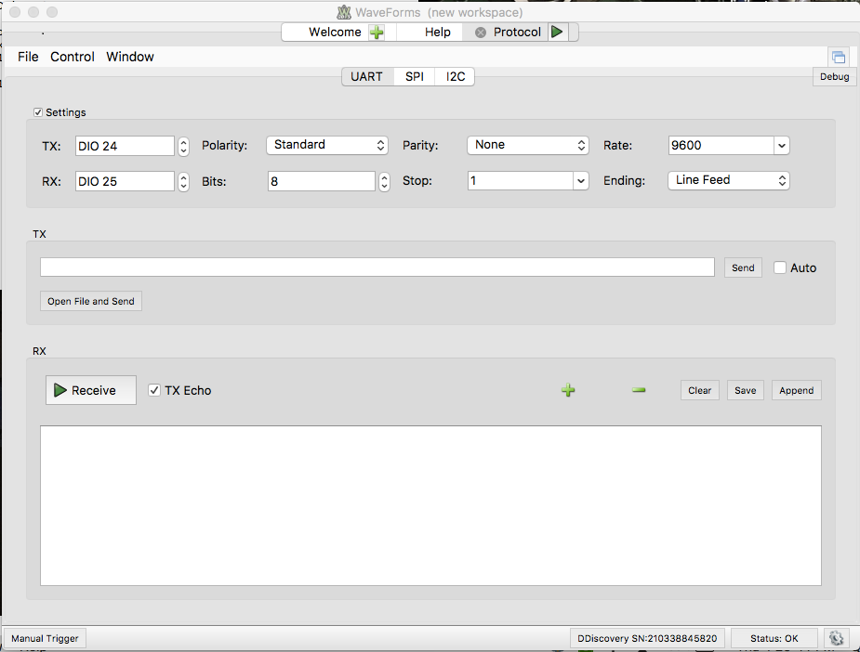Save the RX output
Image resolution: width=860 pixels, height=652 pixels.
coord(746,390)
